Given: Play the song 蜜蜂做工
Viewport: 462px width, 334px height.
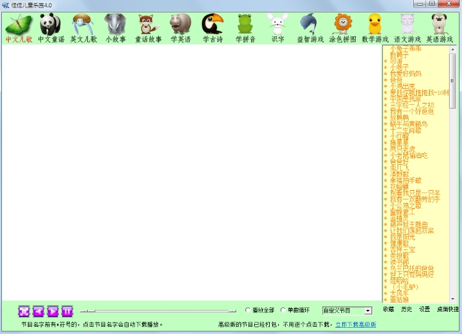Looking at the screenshot, I should tap(403, 212).
